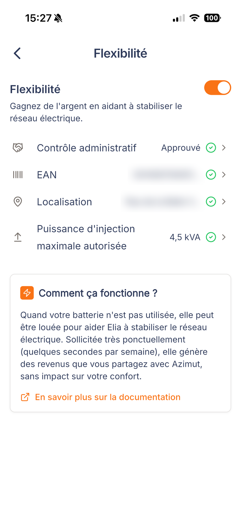Click green checkmark on Contrôle administratif row

pyautogui.click(x=211, y=148)
